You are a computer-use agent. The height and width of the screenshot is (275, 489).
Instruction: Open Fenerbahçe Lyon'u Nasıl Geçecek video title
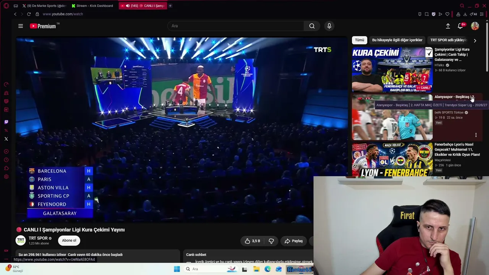[x=457, y=149]
